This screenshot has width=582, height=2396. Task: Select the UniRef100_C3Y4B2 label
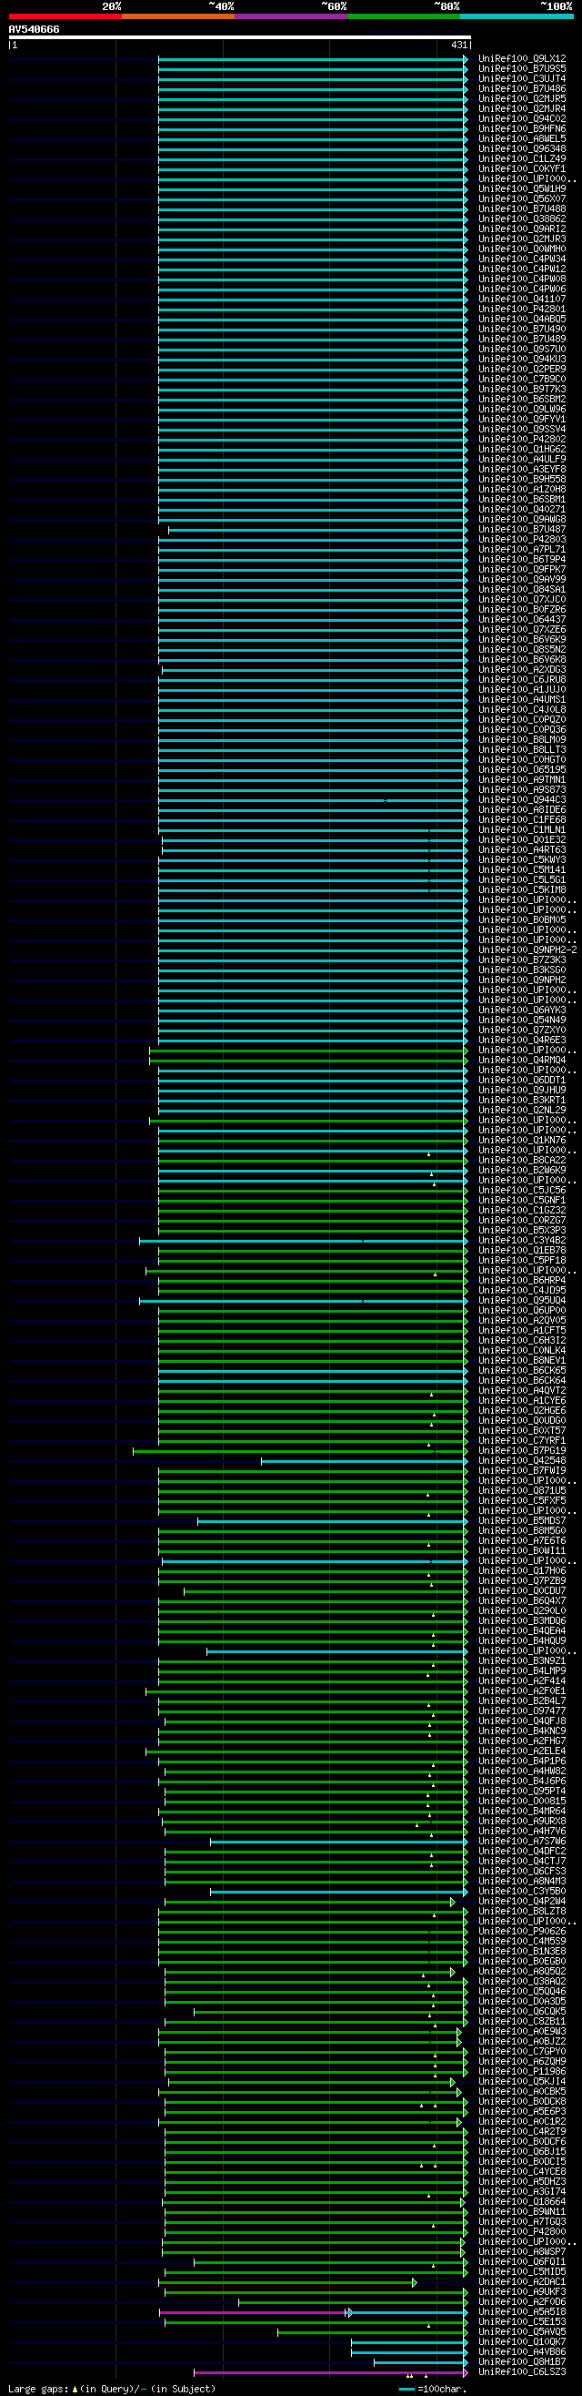click(x=523, y=1241)
